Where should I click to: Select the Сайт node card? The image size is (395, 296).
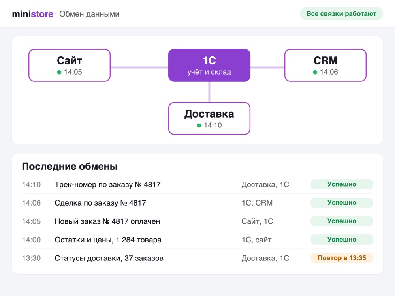(x=70, y=65)
